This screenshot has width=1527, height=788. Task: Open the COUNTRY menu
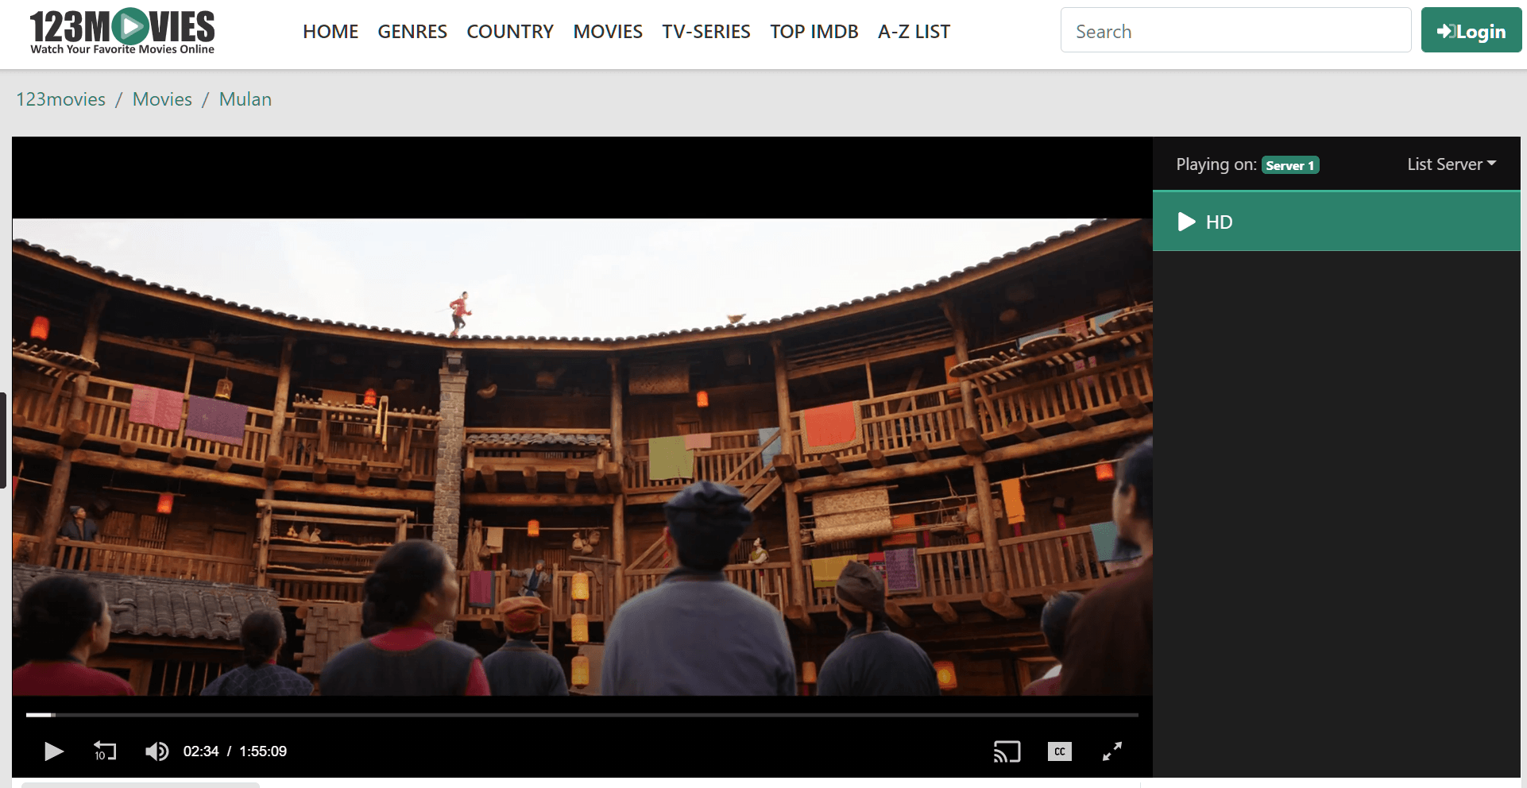coord(510,32)
